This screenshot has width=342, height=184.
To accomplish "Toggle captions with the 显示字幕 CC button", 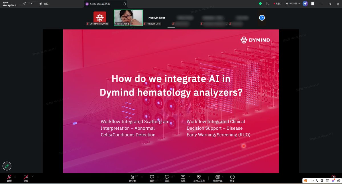I will pos(218,178).
